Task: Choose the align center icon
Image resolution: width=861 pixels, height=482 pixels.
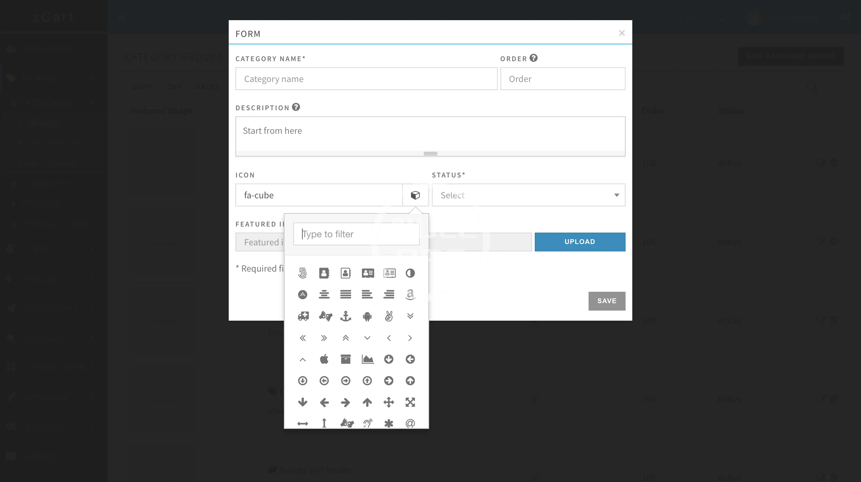Action: point(324,294)
